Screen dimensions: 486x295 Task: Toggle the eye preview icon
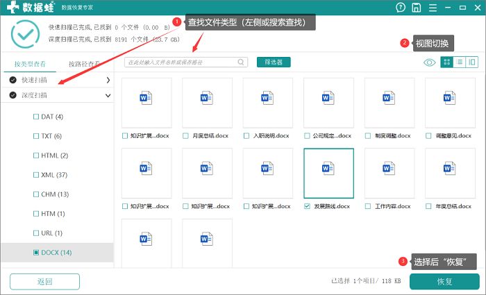(x=429, y=62)
